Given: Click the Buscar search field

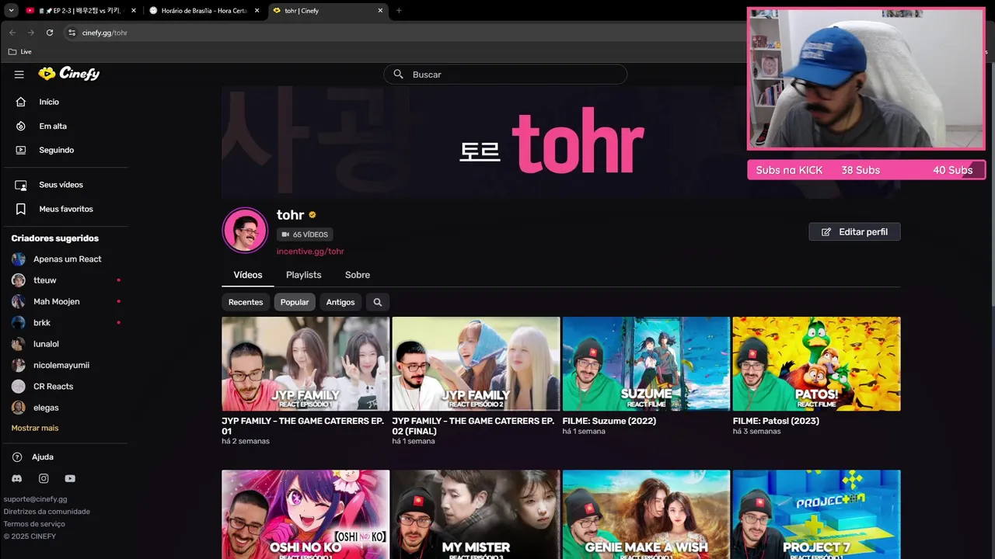Looking at the screenshot, I should coord(505,75).
